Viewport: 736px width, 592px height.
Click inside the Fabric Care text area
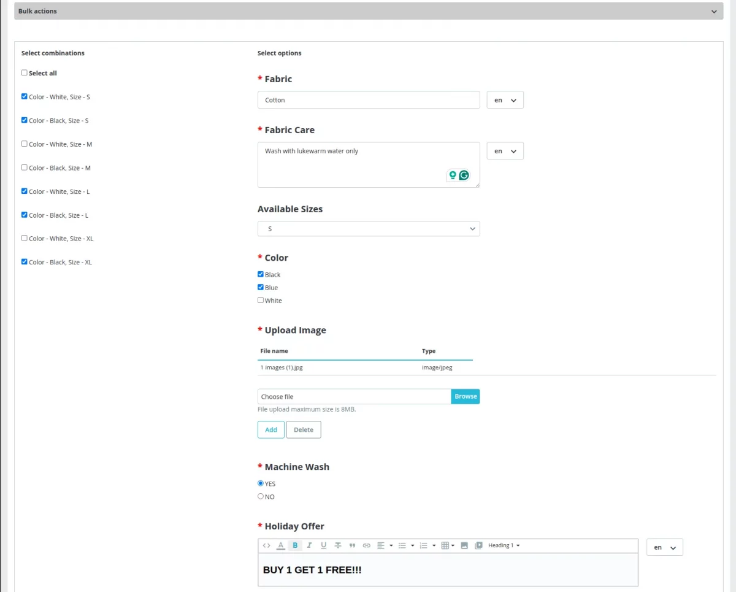tap(368, 163)
